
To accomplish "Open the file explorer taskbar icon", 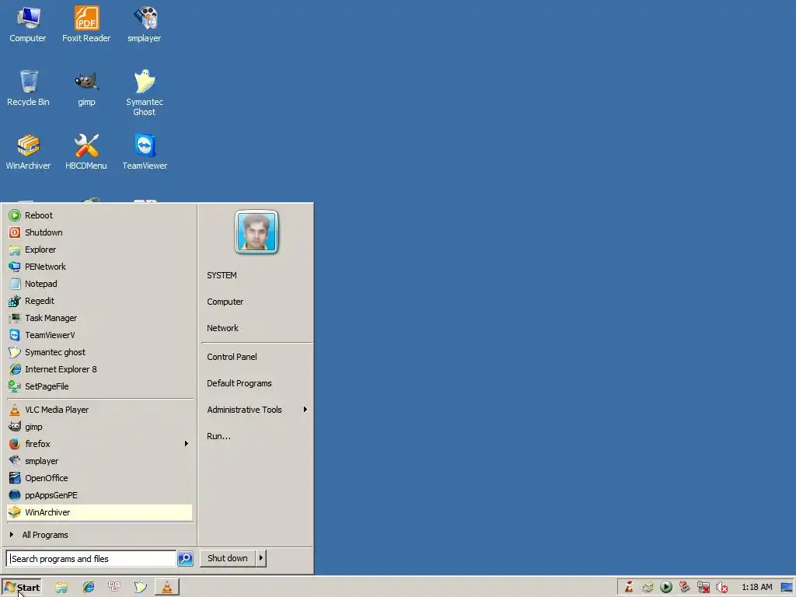I will [x=61, y=588].
